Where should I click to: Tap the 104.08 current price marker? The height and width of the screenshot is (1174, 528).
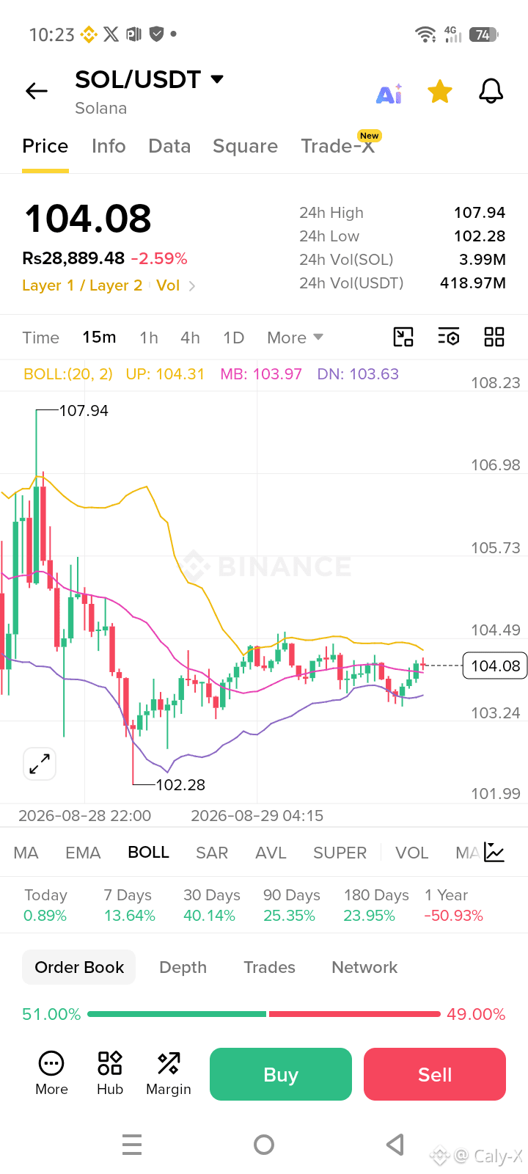coord(495,666)
